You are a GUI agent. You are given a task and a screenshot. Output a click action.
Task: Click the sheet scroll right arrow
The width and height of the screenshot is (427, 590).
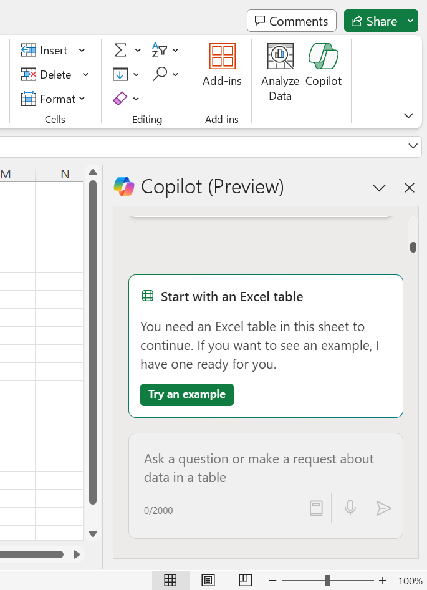(77, 554)
